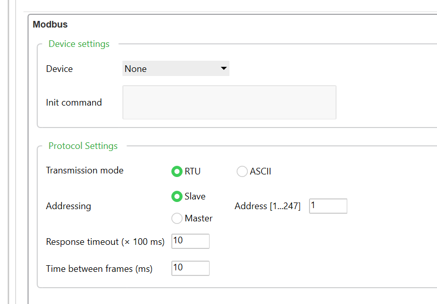Click the Response timeout value field
Image resolution: width=437 pixels, height=304 pixels.
pos(190,241)
